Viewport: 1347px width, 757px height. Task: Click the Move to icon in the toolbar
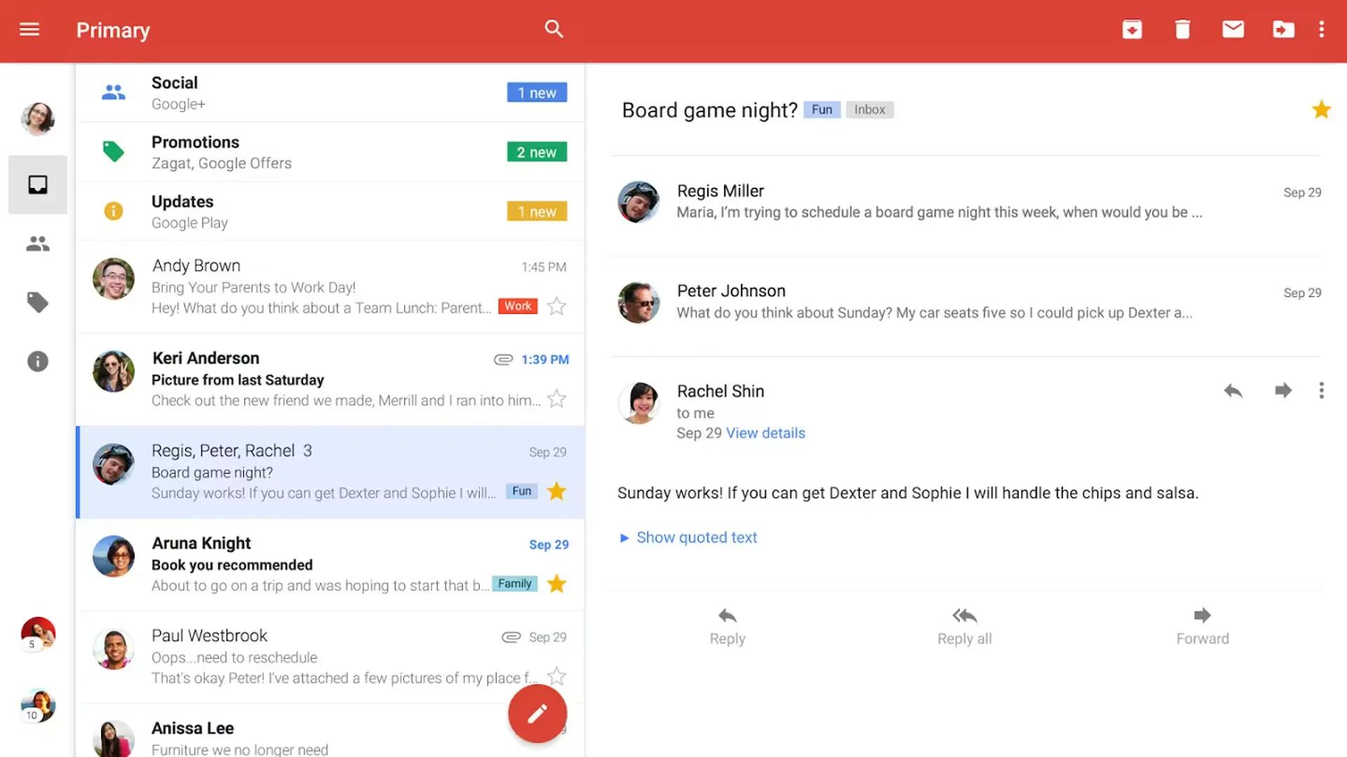coord(1282,29)
